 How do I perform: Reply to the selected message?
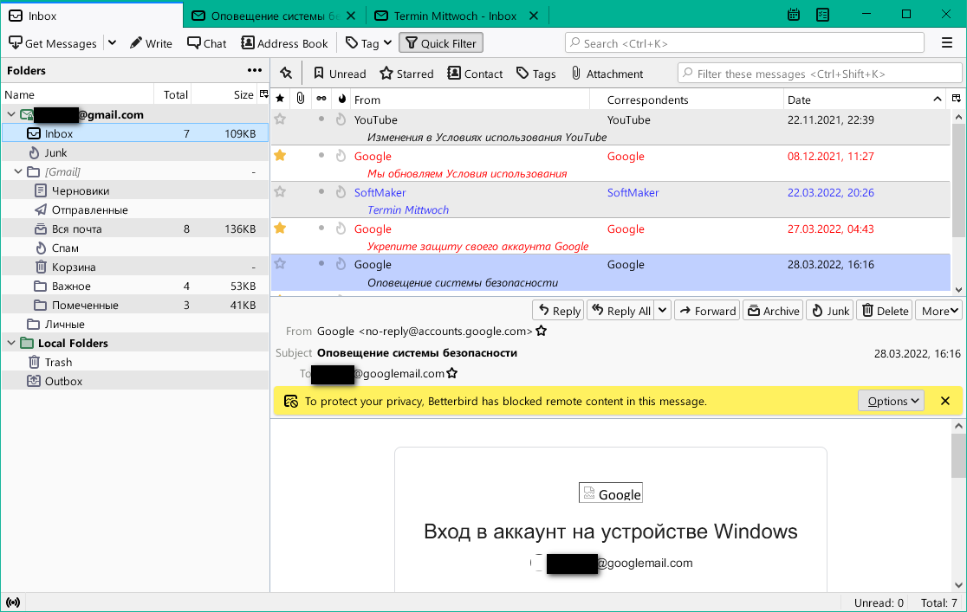click(x=559, y=311)
